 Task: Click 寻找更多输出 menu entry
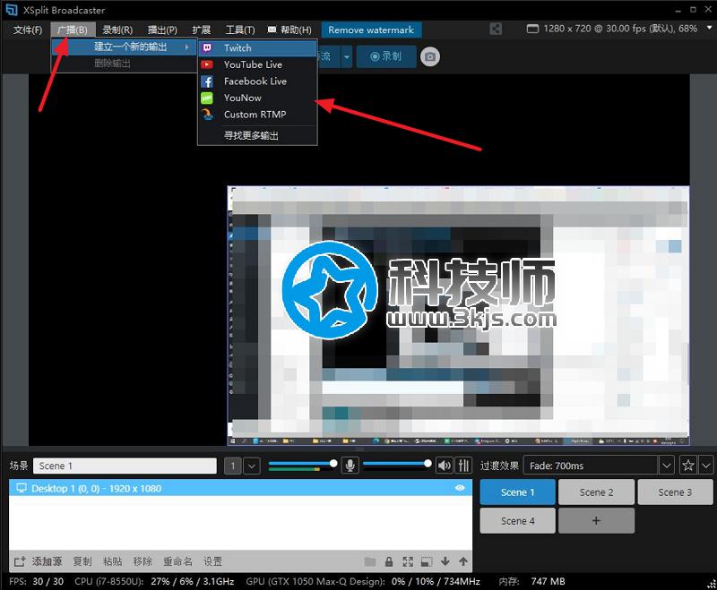257,135
